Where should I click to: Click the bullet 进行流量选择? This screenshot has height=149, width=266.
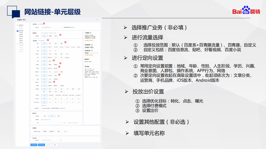(147, 37)
